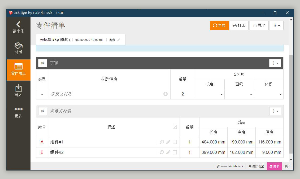Open the 材质 (Materials) panel in the sidebar
This screenshot has width=300, height=179.
(x=18, y=48)
